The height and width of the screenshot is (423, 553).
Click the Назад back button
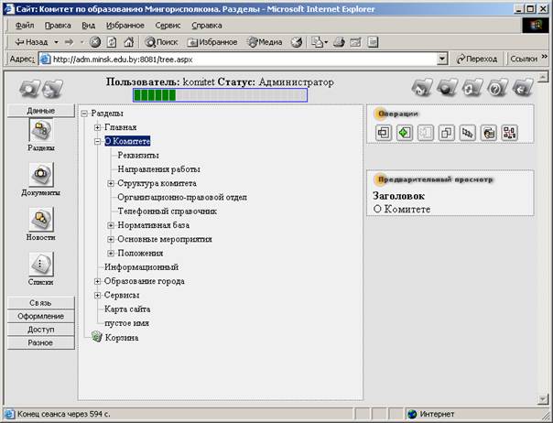32,42
